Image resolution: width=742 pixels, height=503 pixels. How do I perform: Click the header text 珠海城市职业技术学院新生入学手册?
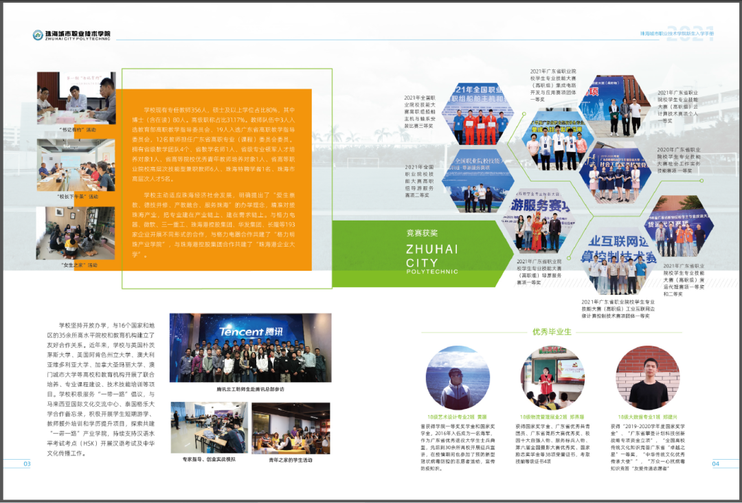(677, 34)
